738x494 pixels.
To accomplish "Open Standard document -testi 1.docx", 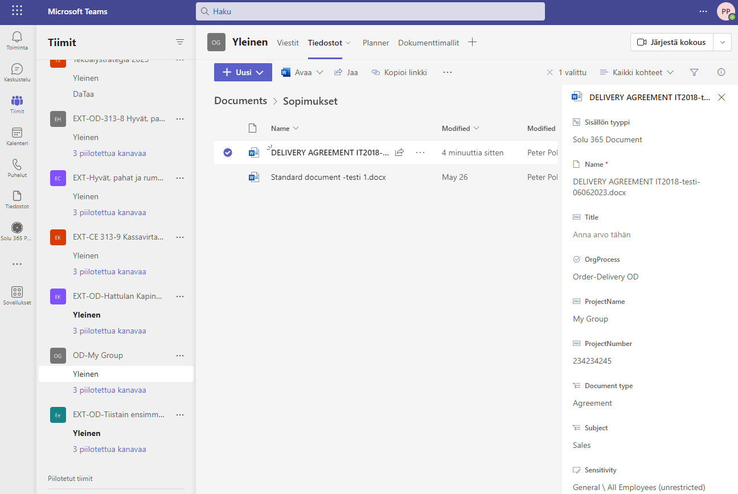I will pyautogui.click(x=329, y=177).
